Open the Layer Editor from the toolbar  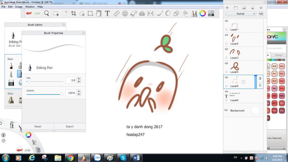[x=186, y=13]
